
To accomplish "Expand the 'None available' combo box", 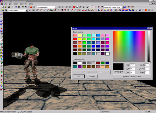I will [x=56, y=7].
